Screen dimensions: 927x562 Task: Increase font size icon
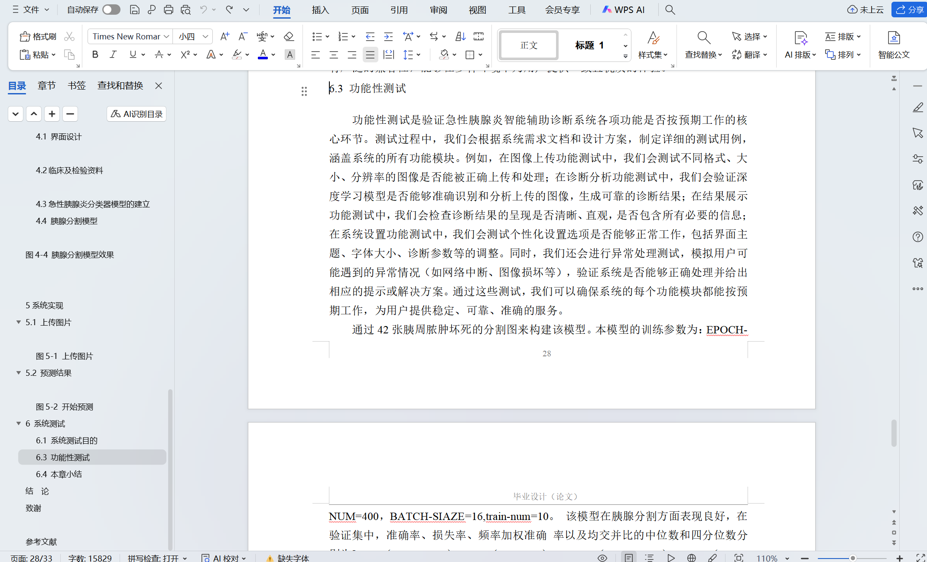[224, 36]
